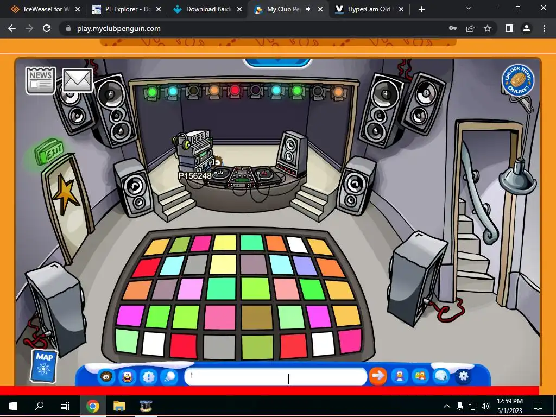Open the settings gear icon in the chat bar

point(464,376)
